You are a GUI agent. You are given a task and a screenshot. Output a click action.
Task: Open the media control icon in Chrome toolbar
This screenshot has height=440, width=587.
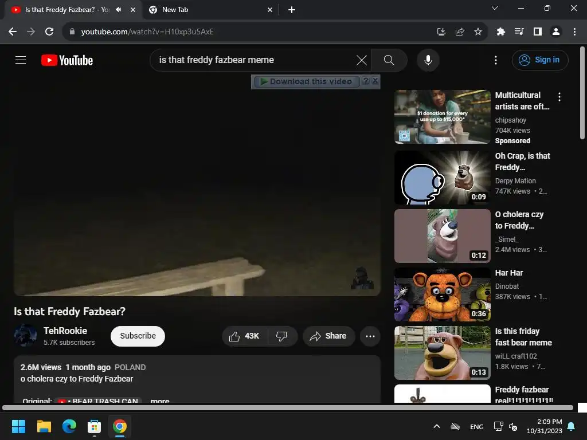[x=519, y=32]
